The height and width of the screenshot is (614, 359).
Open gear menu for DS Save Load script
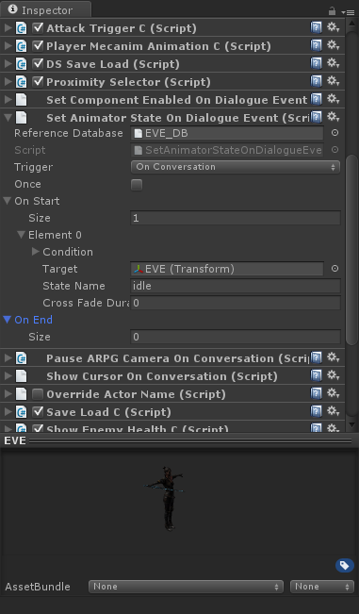[333, 63]
